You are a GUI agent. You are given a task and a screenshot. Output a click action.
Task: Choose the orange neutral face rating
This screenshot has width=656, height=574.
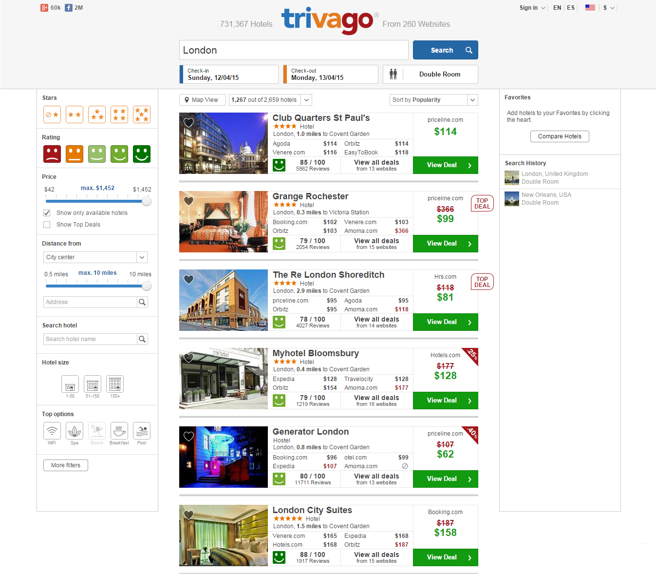point(75,154)
